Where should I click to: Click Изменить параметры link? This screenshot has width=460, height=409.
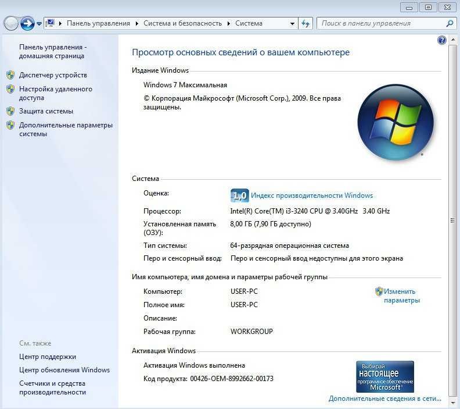401,296
